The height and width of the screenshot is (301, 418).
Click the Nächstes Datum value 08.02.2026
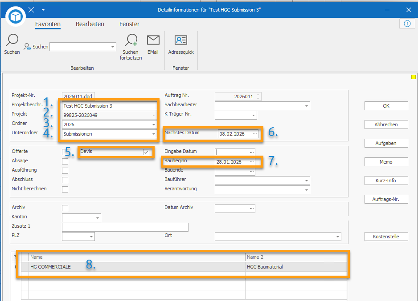[232, 134]
